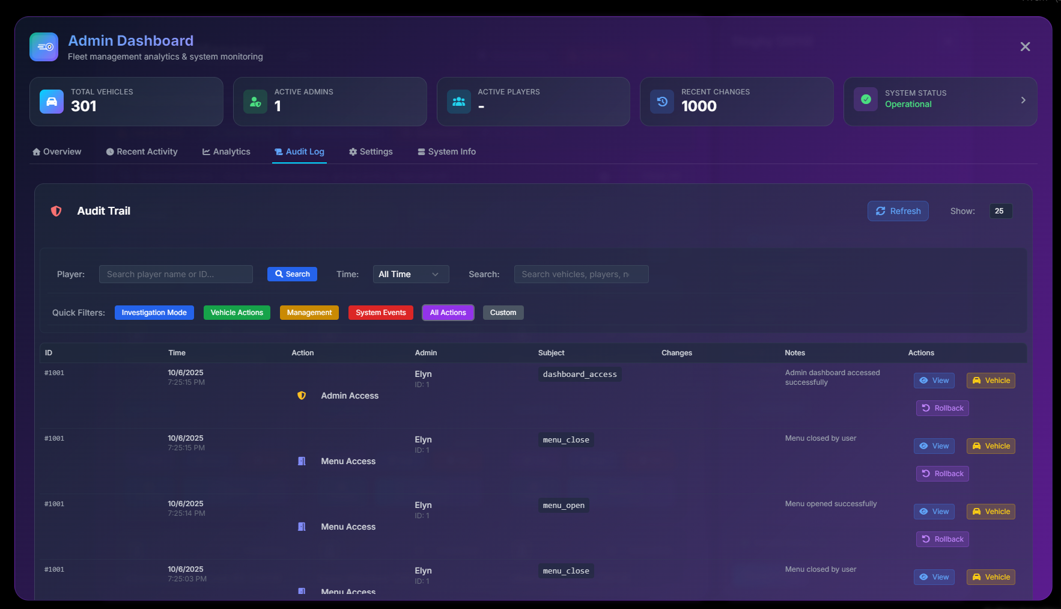This screenshot has width=1061, height=609.
Task: Open the System Info tab
Action: (x=446, y=151)
